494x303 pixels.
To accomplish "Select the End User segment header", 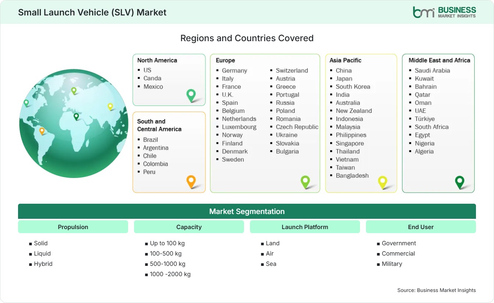I will 421,227.
